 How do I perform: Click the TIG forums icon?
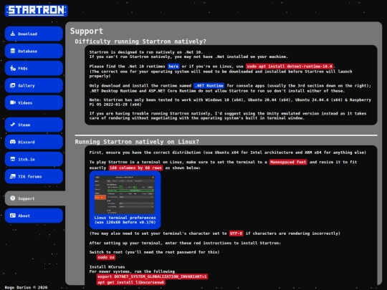[x=13, y=176]
